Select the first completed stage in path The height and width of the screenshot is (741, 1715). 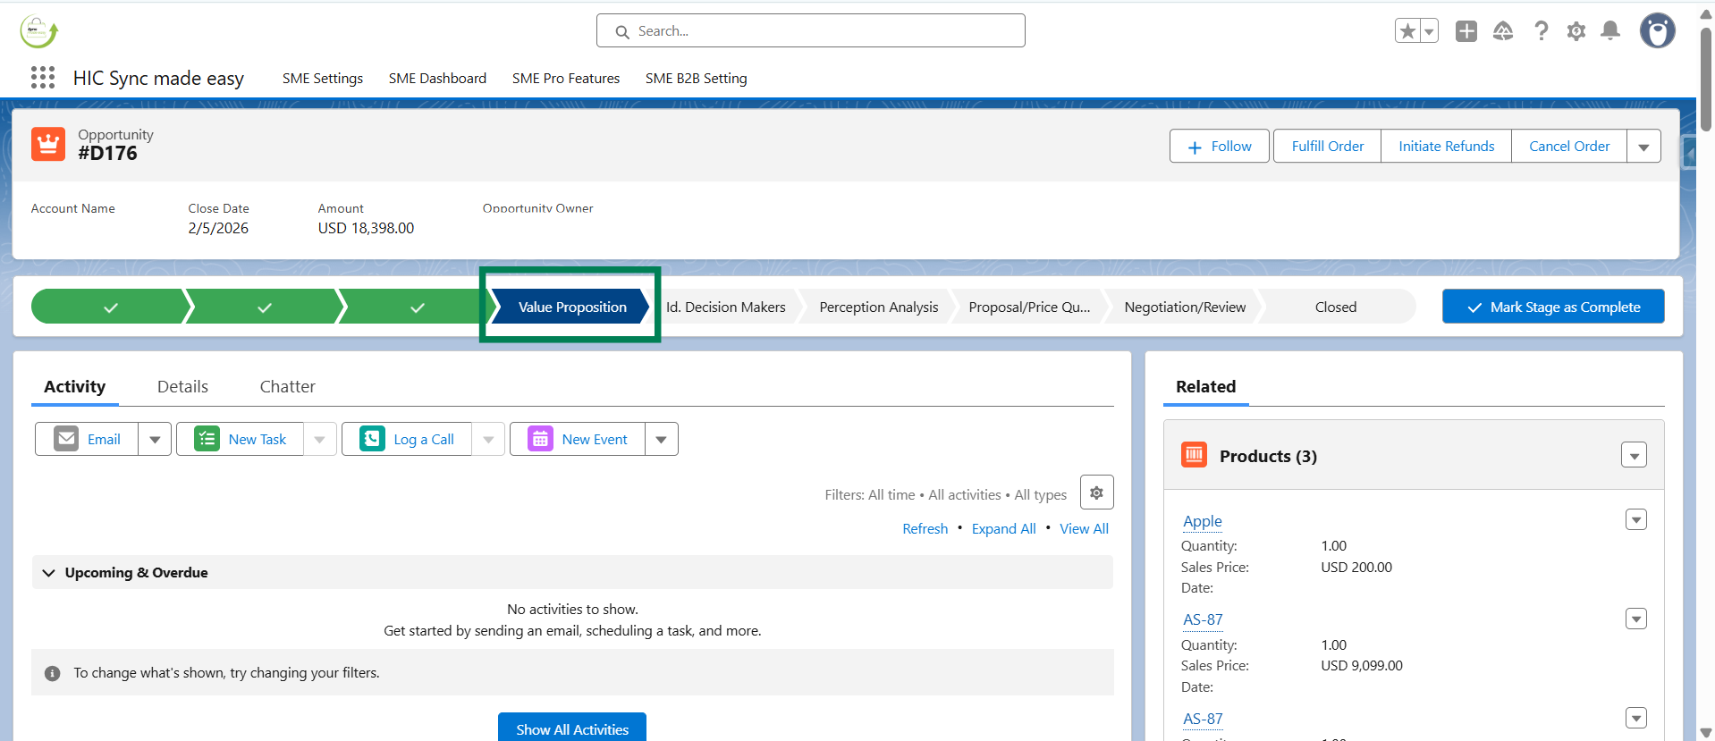pos(111,307)
